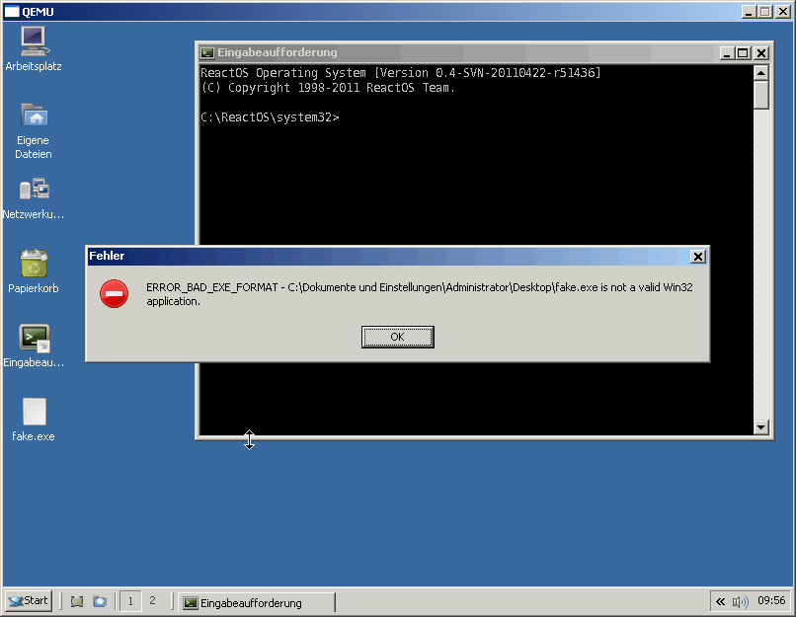
Task: Switch to virtual desktop 1
Action: 130,601
